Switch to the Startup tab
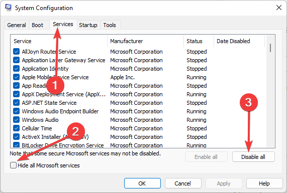 pos(88,25)
